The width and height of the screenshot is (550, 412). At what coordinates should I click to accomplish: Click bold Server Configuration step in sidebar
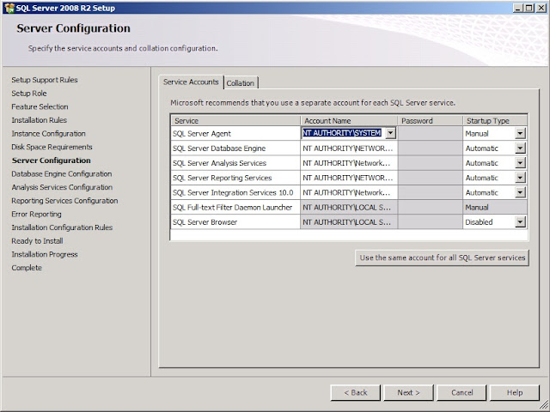point(52,161)
